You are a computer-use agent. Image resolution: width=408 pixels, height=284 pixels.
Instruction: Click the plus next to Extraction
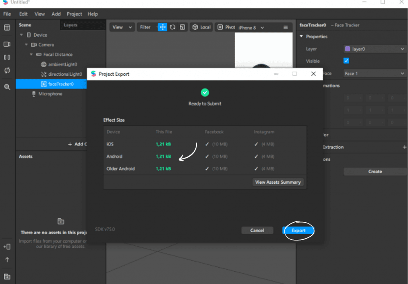pos(404,147)
